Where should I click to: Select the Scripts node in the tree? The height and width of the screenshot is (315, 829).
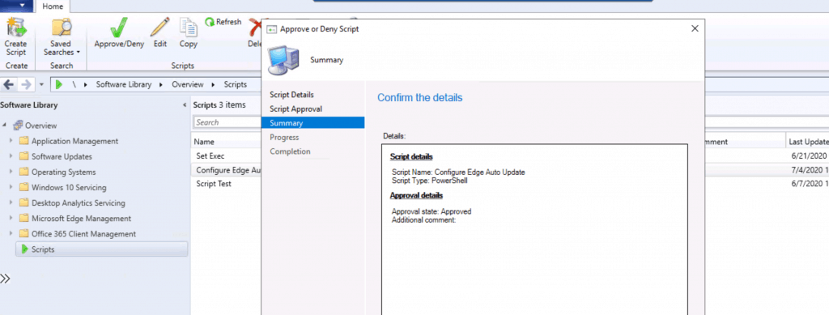coord(102,249)
